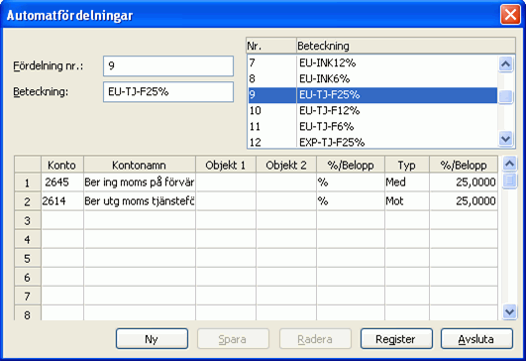The width and height of the screenshot is (526, 361).
Task: Select list row 8 EU-INK6%
Action: [x=372, y=78]
